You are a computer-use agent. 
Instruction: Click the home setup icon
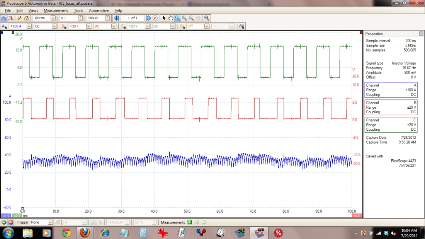[26, 18]
